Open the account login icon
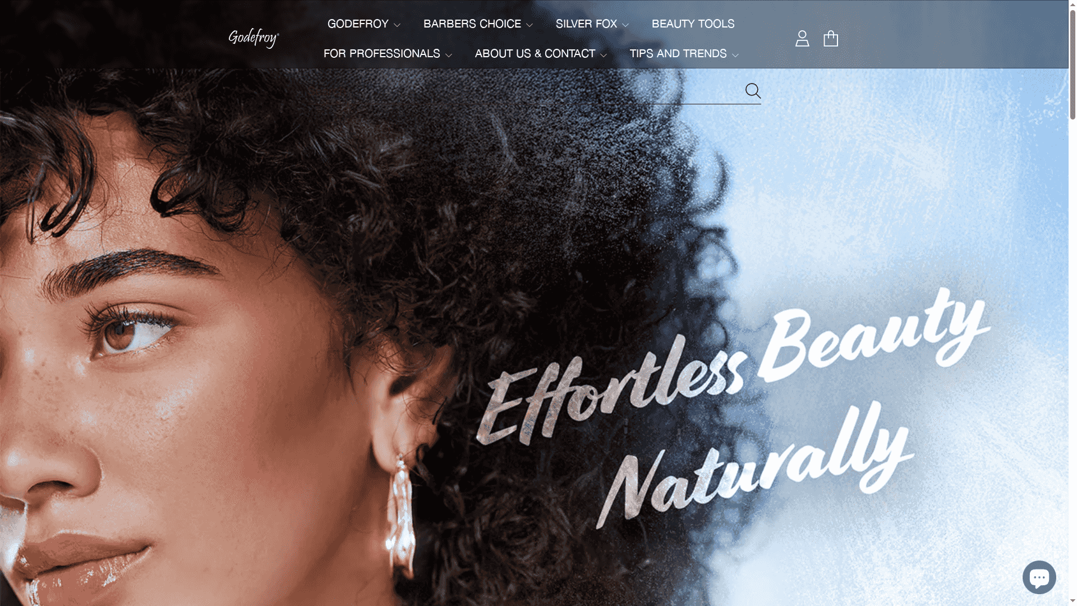This screenshot has height=606, width=1077. (x=802, y=39)
